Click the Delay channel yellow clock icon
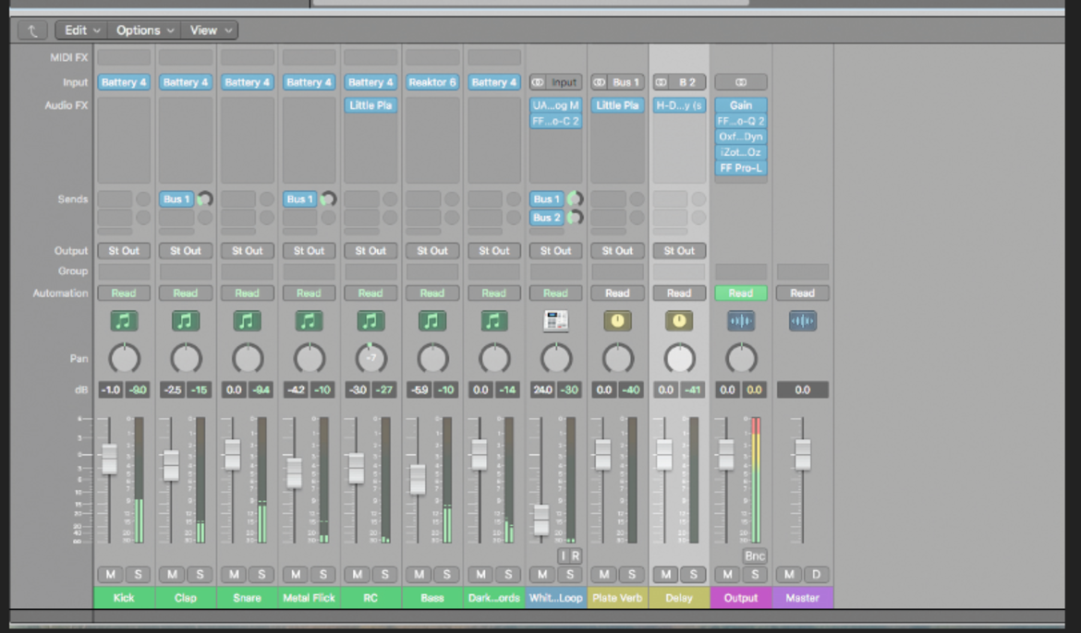Image resolution: width=1081 pixels, height=633 pixels. [x=679, y=321]
